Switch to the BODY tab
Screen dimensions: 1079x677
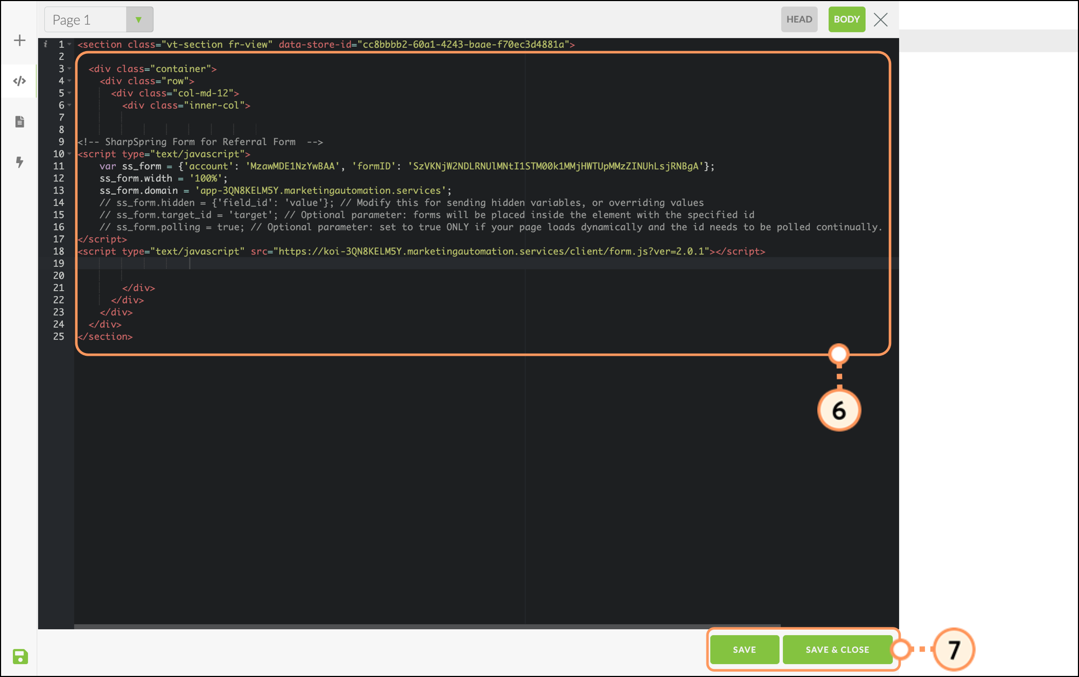[846, 19]
